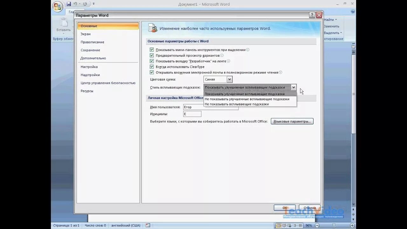This screenshot has width=407, height=229.
Task: Click the Save icon in quick access toolbar
Action: 69,4
